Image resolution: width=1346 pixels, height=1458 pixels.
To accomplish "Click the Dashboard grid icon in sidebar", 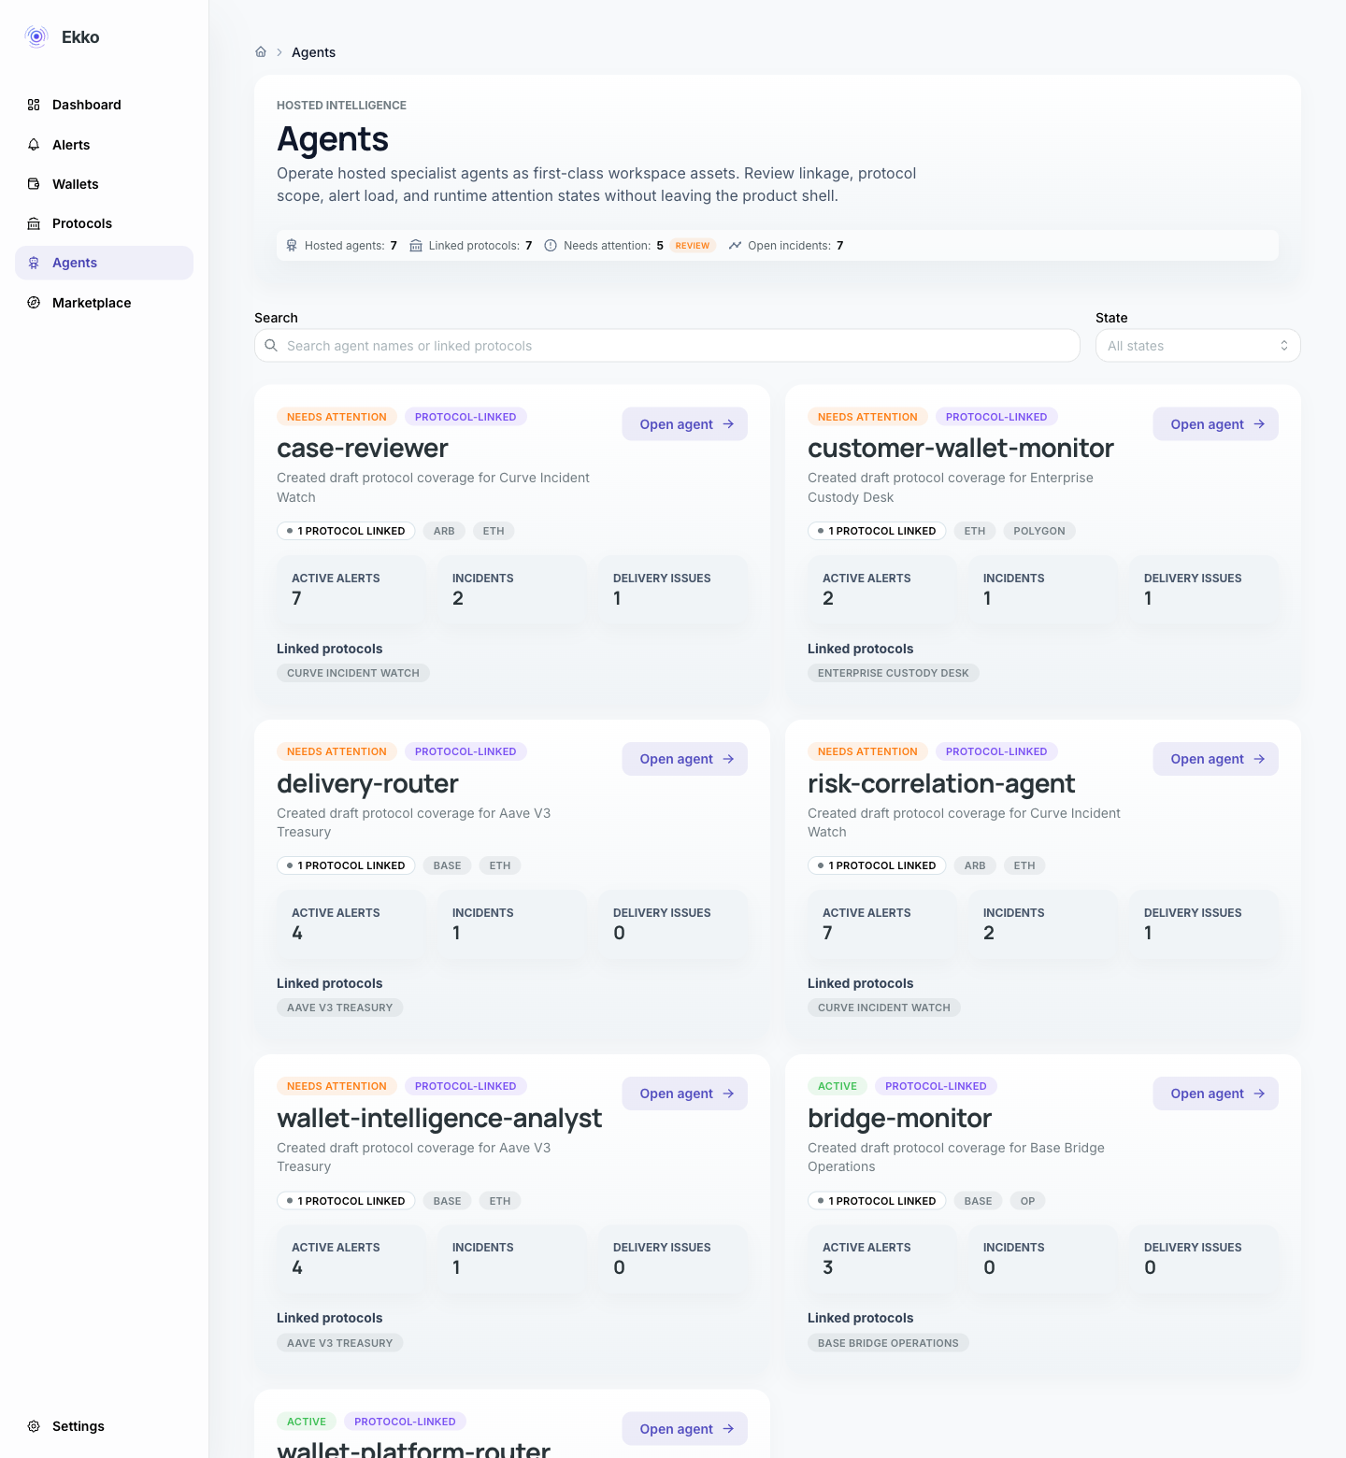I will [34, 105].
